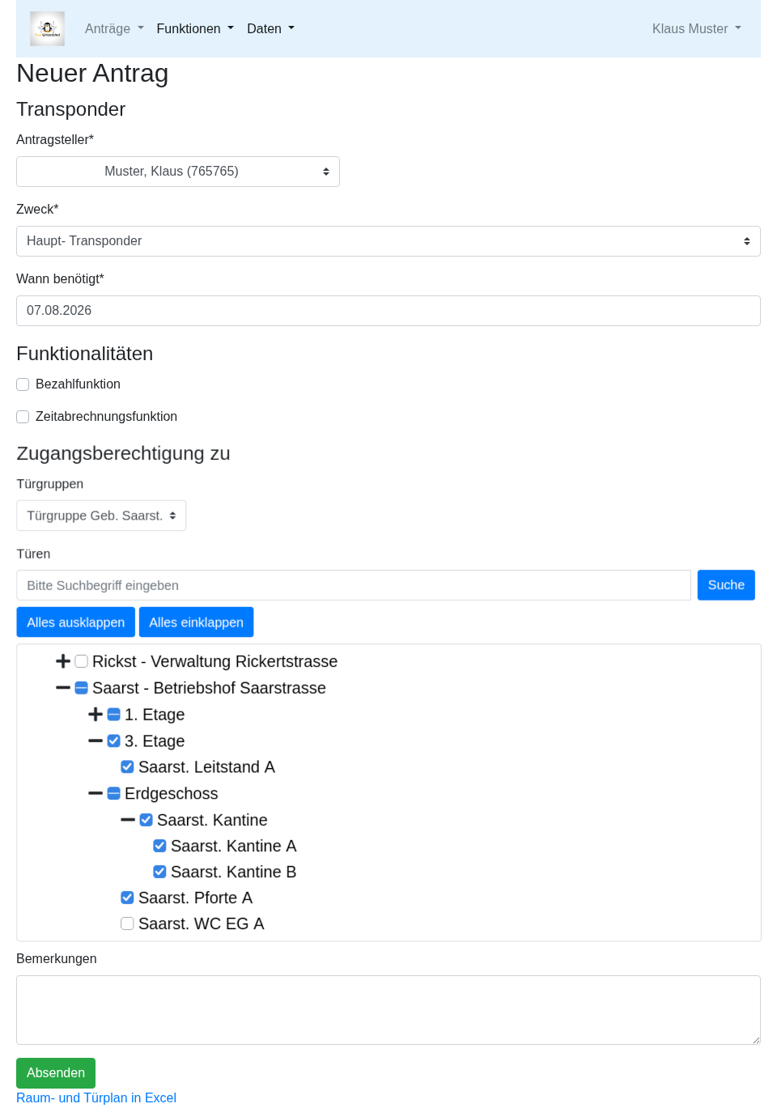Collapse the 3. Etage minus icon
Screen dimensions: 777x1108
[96, 741]
